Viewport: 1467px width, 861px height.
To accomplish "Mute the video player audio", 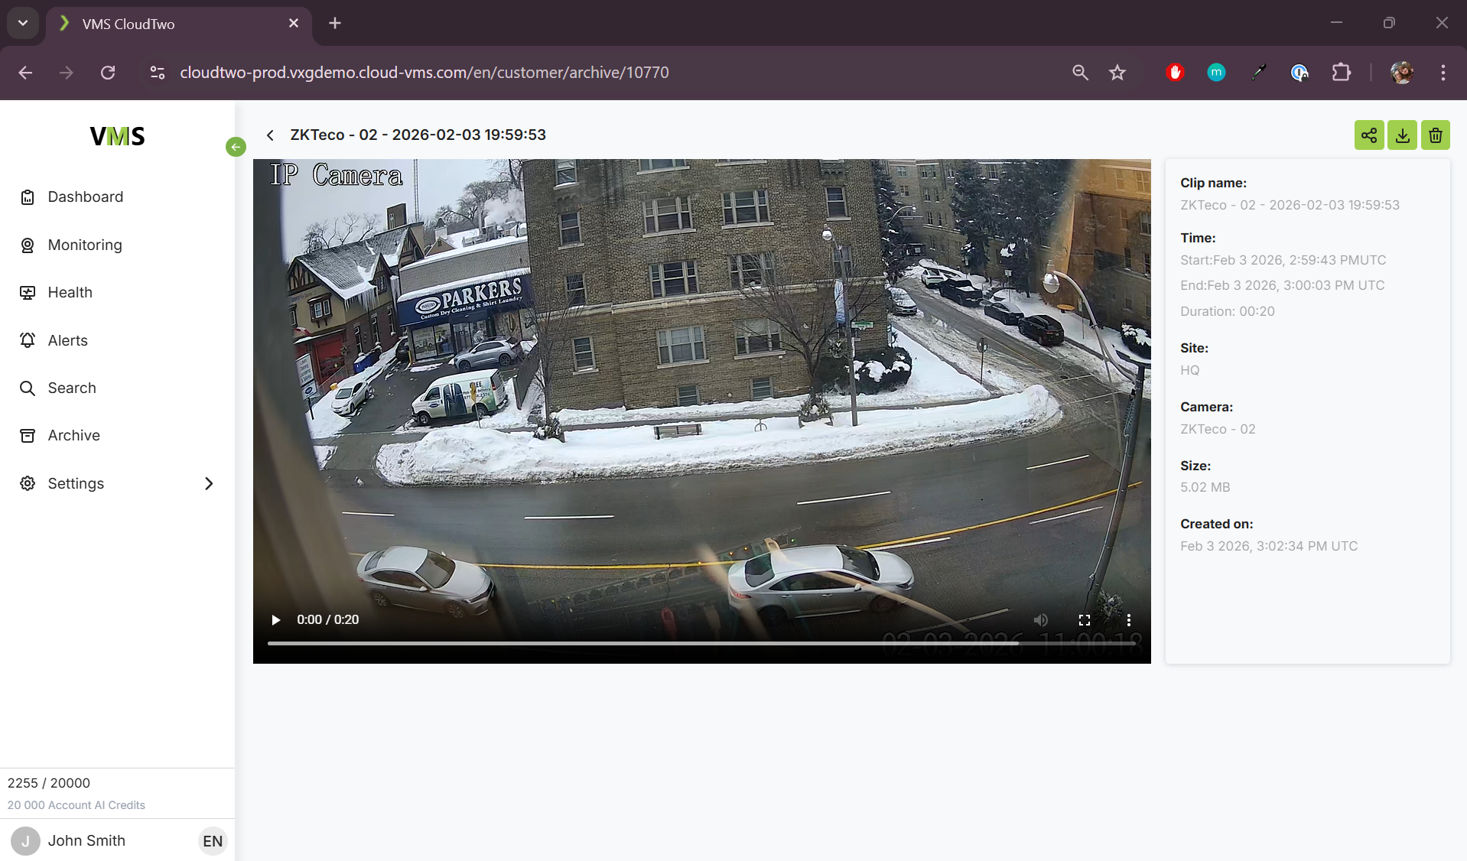I will (1041, 620).
